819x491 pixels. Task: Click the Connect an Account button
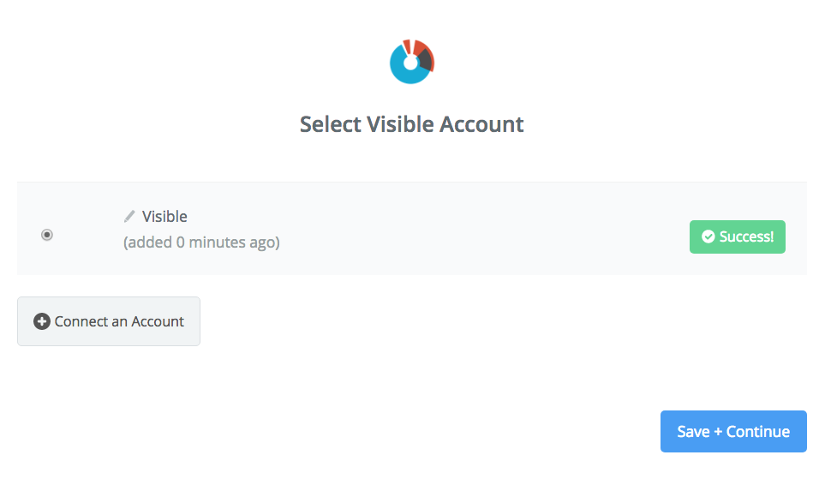(109, 321)
